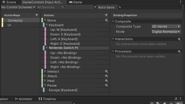This screenshot has width=185, height=104.
Task: Add a binding to the Attack action
Action: 106,76
